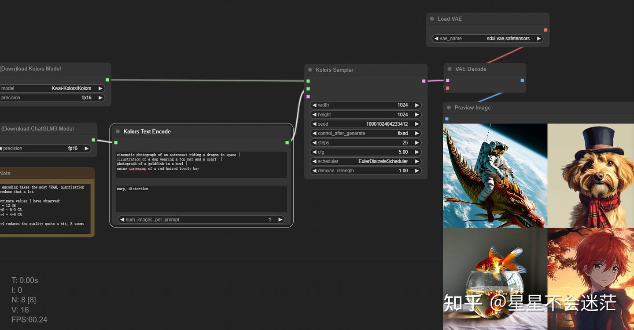634x330 pixels.
Task: Open the precision dropdown in ChatGLM3 Model loader
Action: 45,149
